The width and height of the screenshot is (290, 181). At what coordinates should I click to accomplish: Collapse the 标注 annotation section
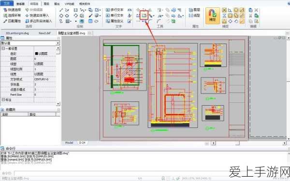click(3, 100)
